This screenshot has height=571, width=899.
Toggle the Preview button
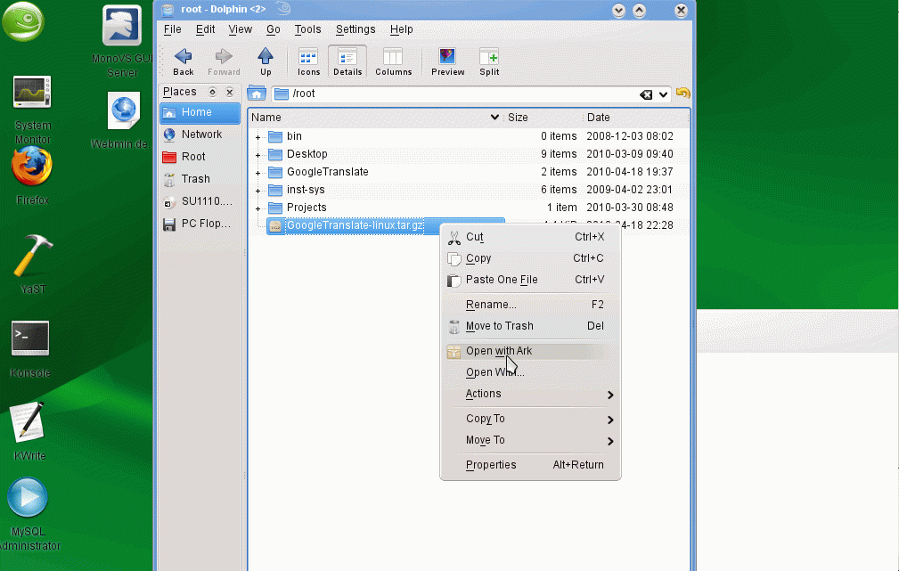click(448, 62)
